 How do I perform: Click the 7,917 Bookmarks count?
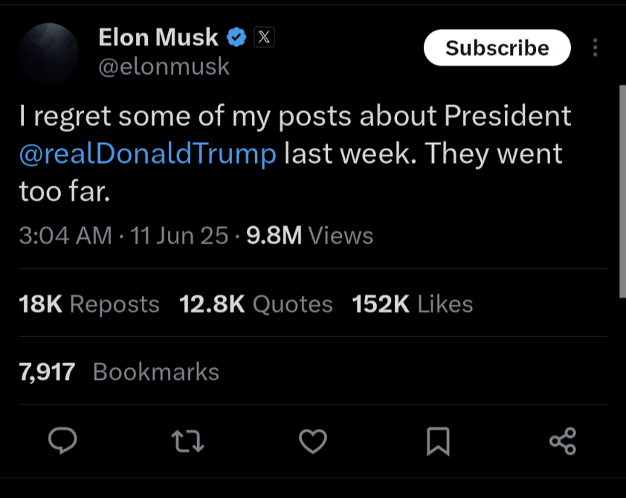(119, 372)
